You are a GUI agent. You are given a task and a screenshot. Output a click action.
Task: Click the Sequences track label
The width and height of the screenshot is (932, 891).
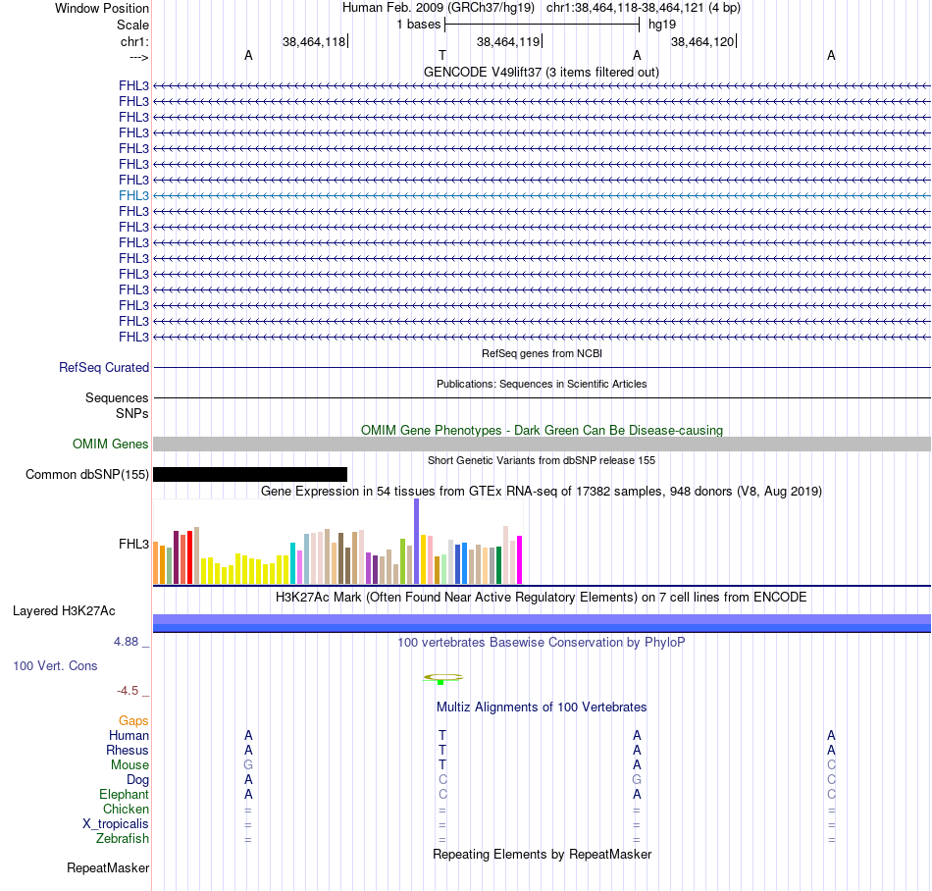tap(117, 397)
